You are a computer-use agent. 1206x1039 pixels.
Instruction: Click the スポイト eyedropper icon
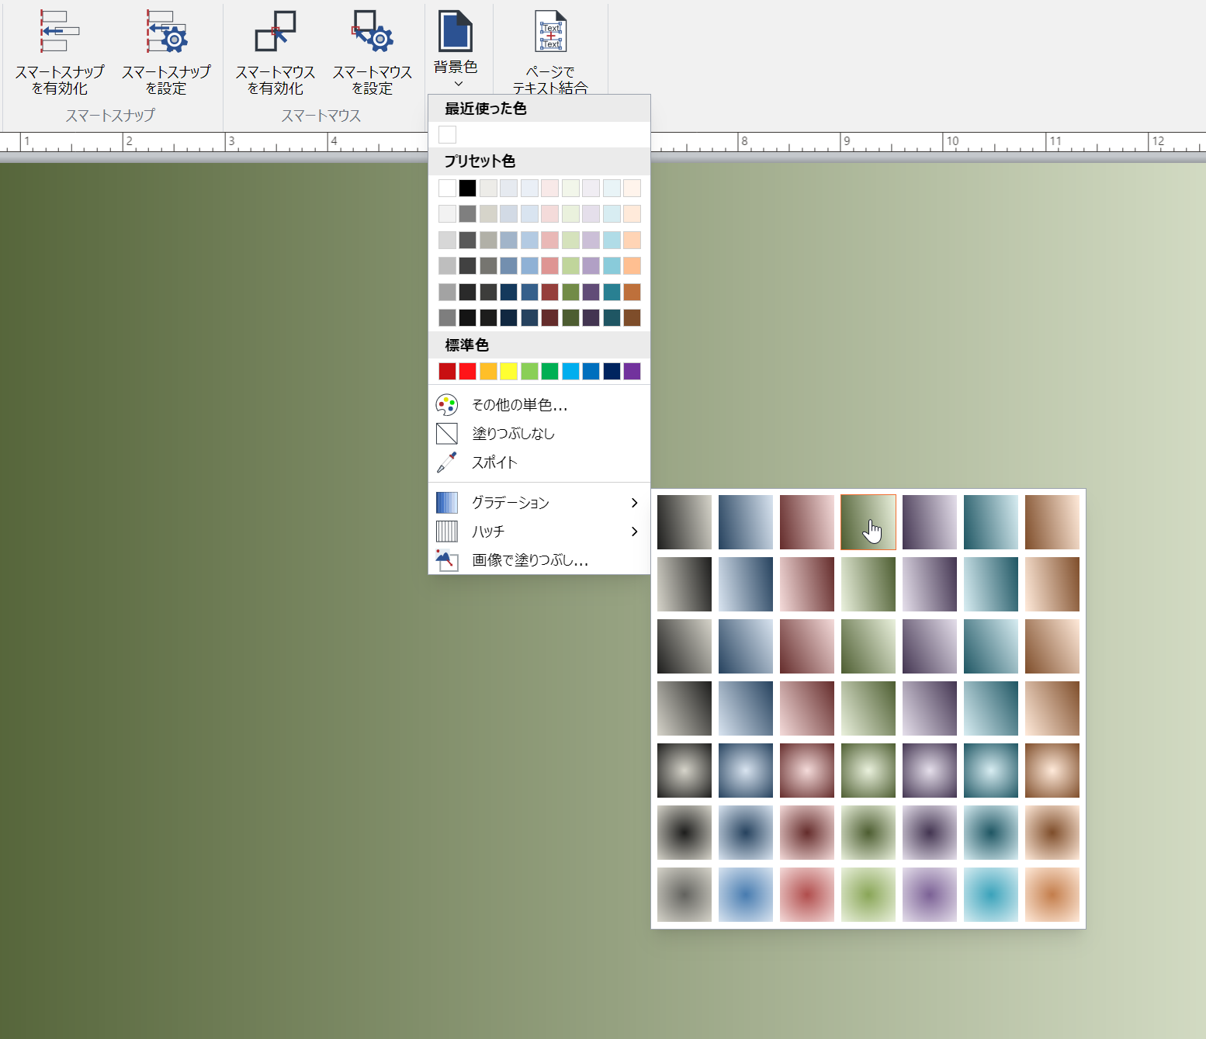click(447, 462)
